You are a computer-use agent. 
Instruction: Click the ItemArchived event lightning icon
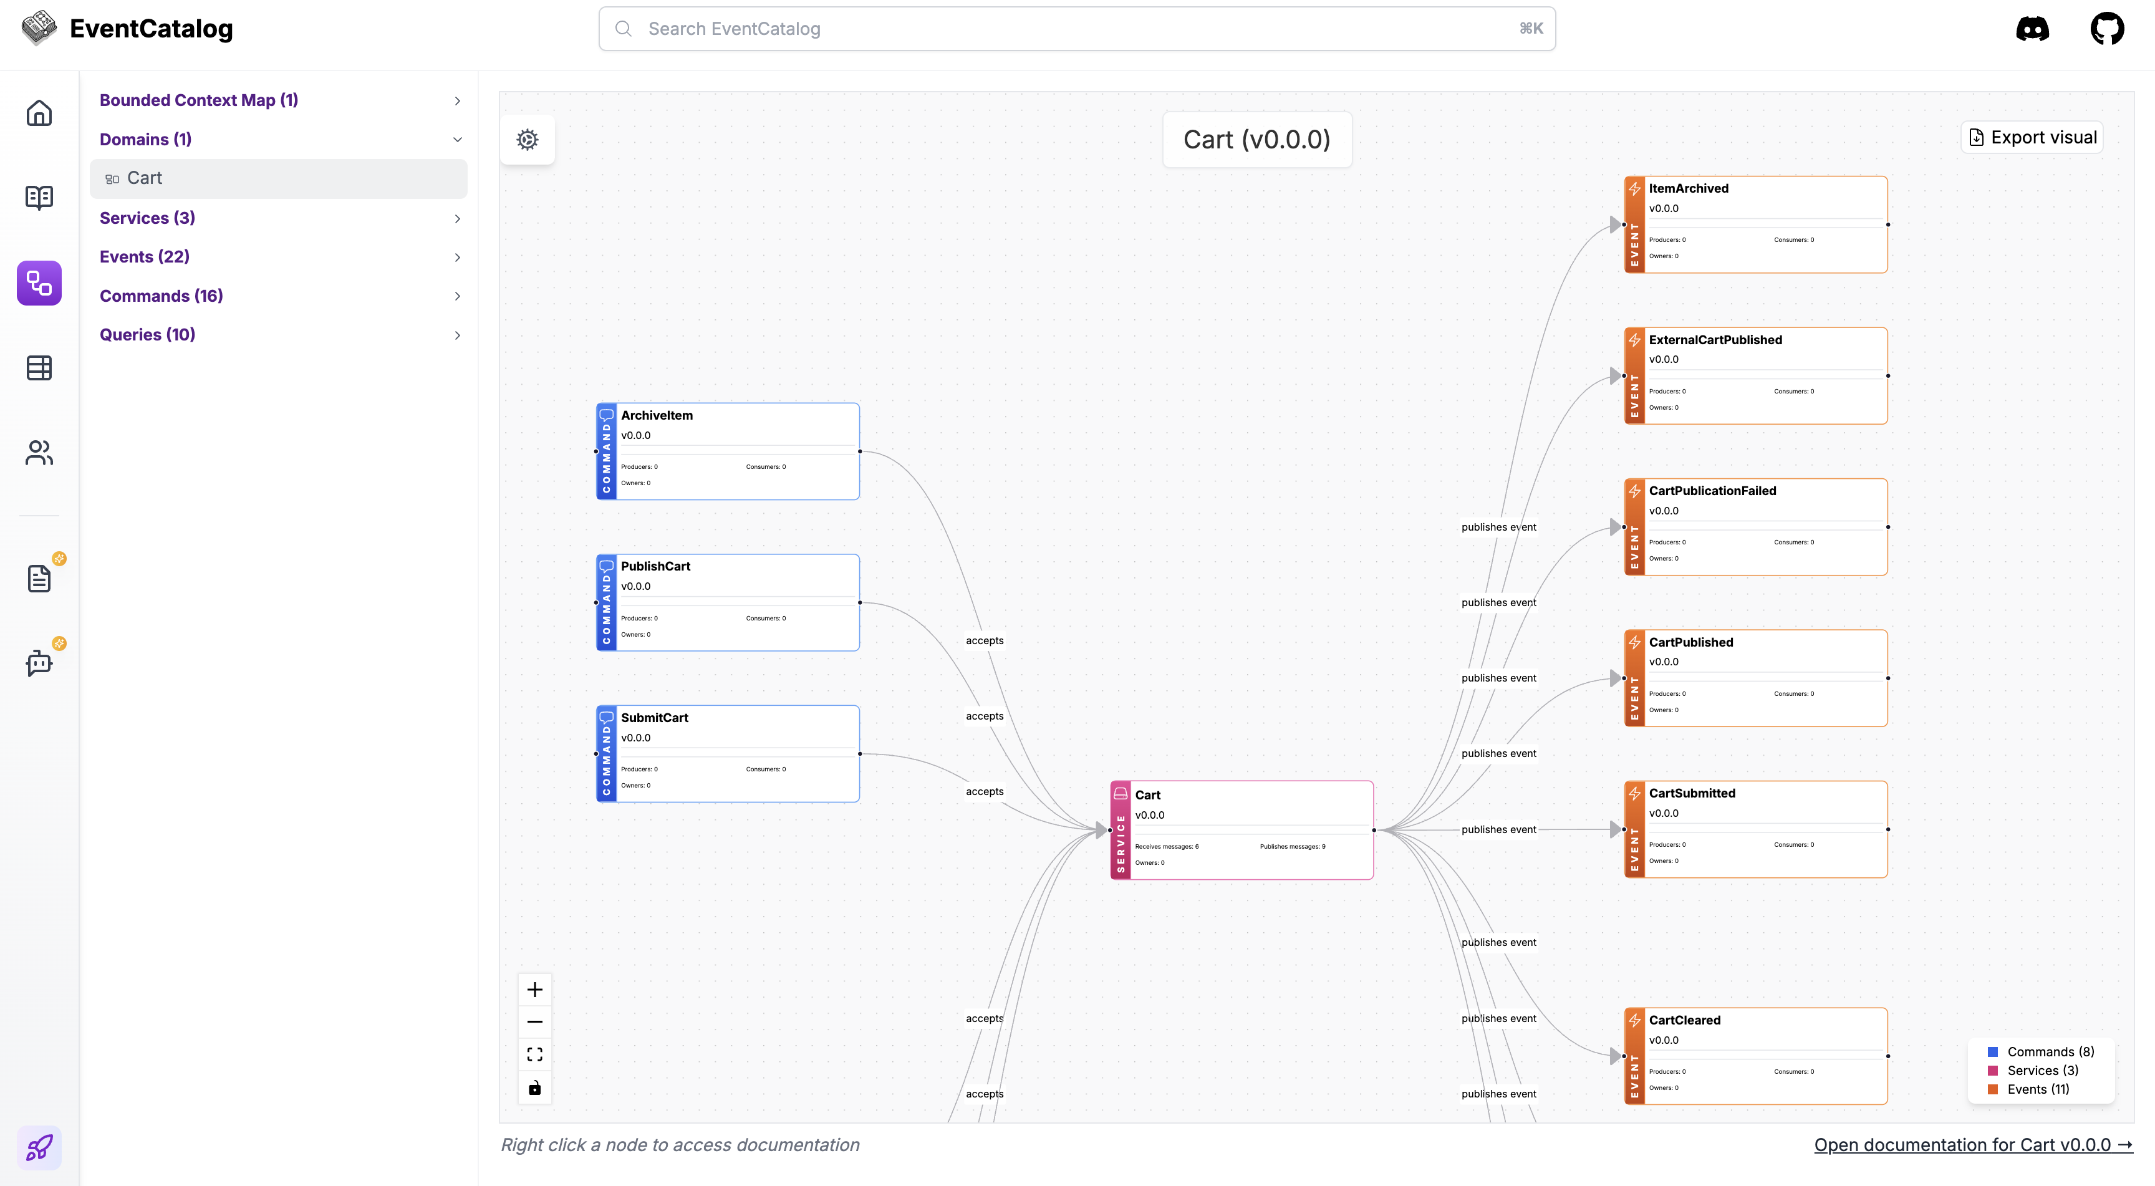click(1635, 189)
